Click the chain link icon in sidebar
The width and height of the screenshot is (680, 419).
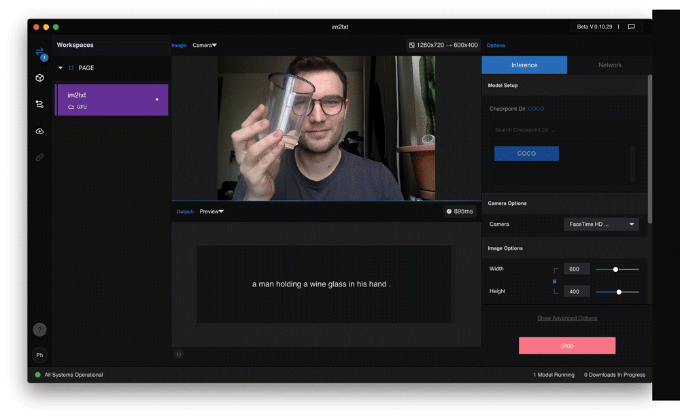pyautogui.click(x=39, y=157)
